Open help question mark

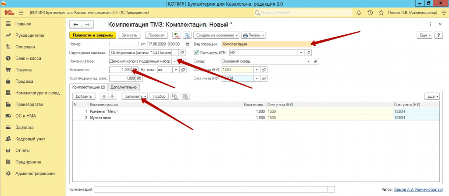coord(438,35)
